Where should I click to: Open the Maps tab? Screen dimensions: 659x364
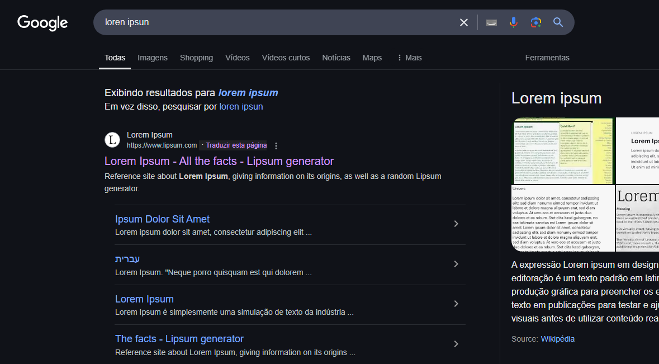[372, 58]
